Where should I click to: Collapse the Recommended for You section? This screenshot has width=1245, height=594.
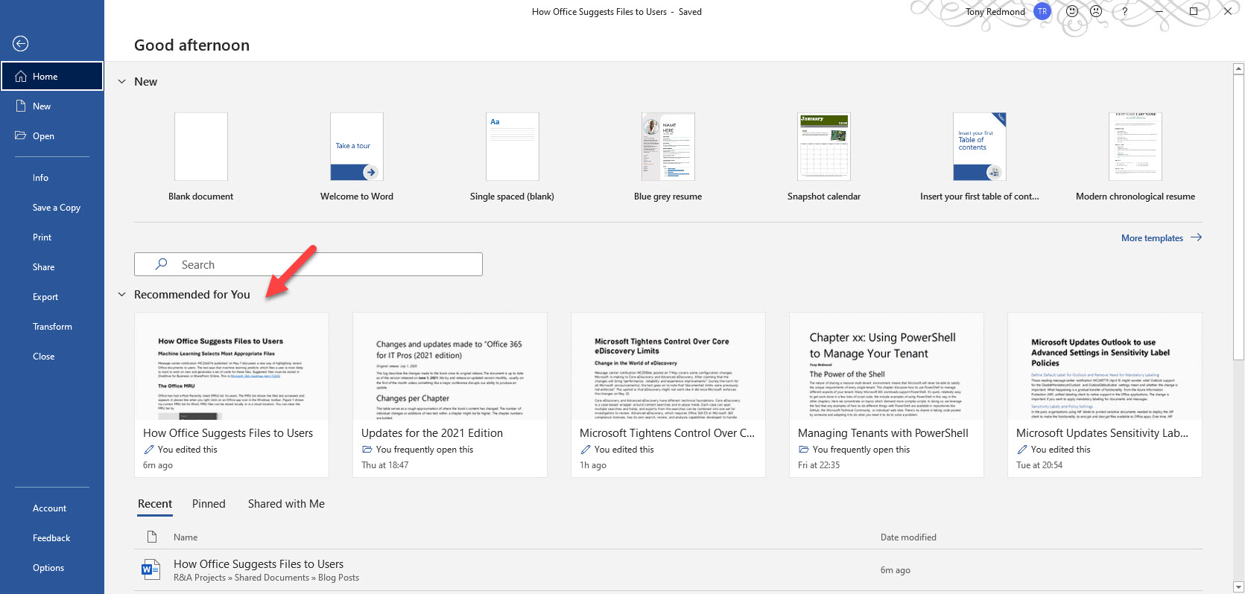coord(121,295)
